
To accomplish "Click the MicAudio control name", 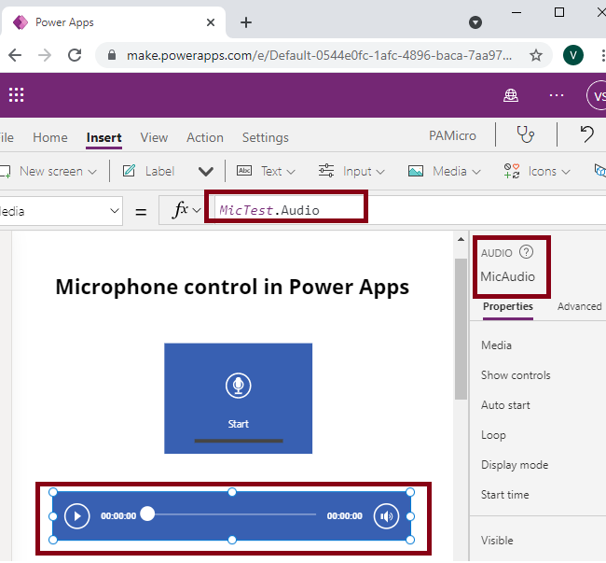I will click(507, 276).
